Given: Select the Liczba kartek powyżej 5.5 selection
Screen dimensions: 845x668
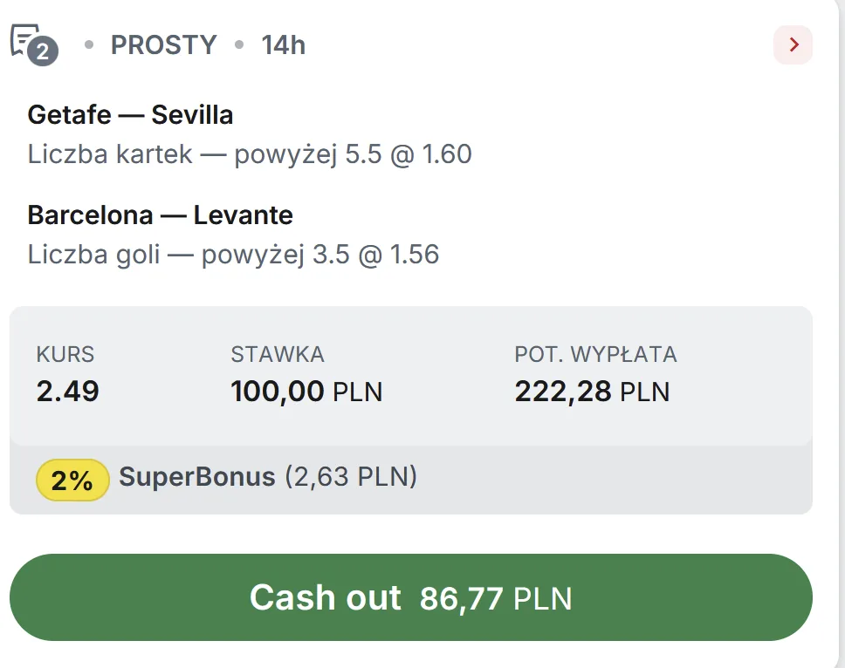Looking at the screenshot, I should click(251, 153).
